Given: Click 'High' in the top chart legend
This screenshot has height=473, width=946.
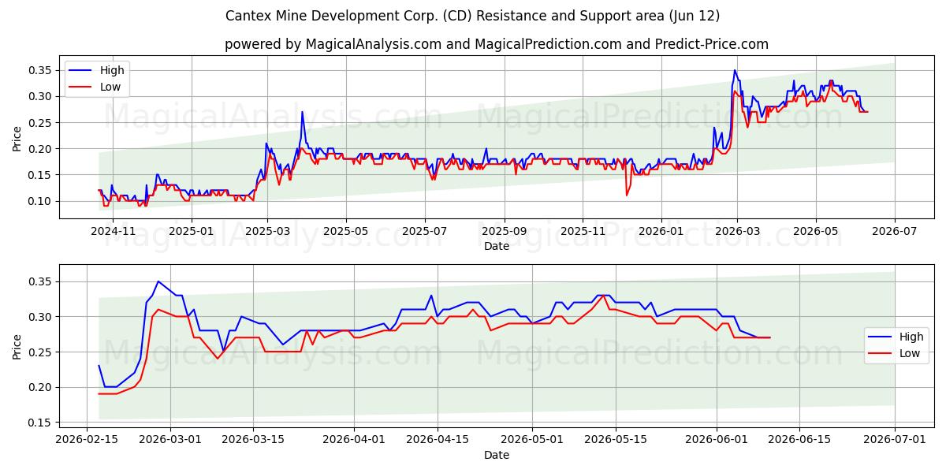Looking at the screenshot, I should 112,70.
